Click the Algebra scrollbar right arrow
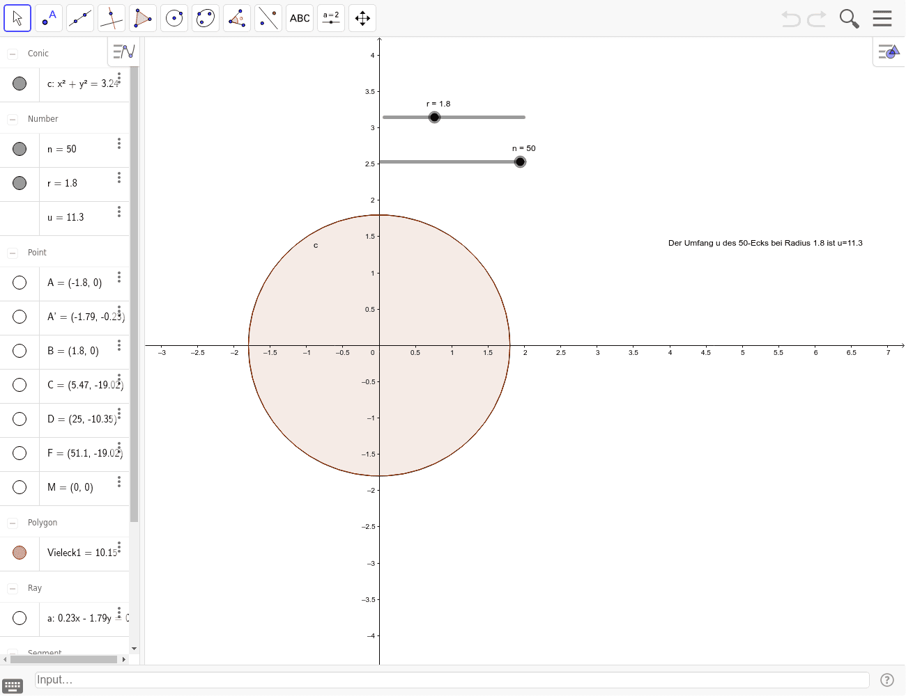The height and width of the screenshot is (696, 906). 124,659
